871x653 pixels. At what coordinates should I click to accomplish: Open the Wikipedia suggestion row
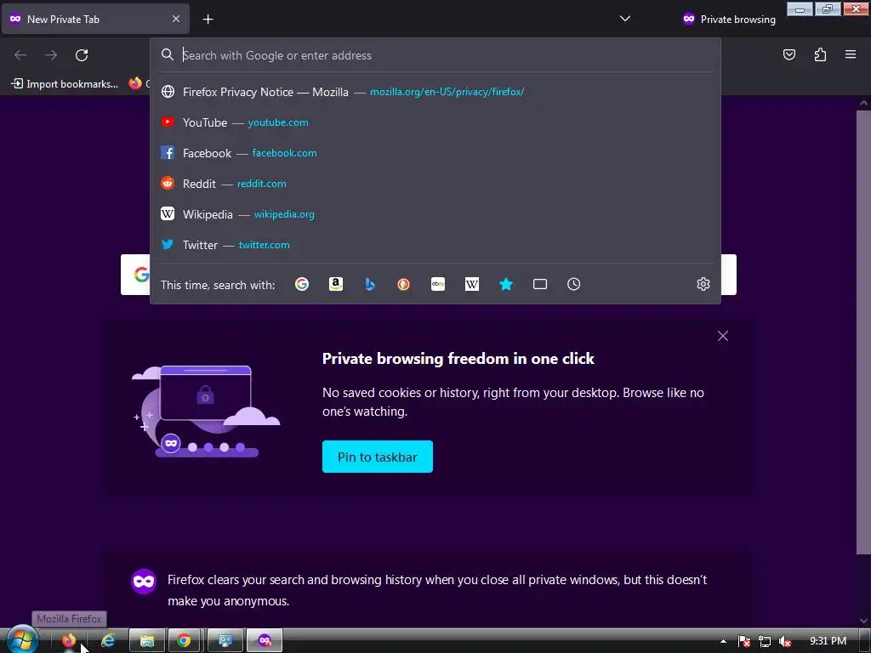(x=435, y=213)
